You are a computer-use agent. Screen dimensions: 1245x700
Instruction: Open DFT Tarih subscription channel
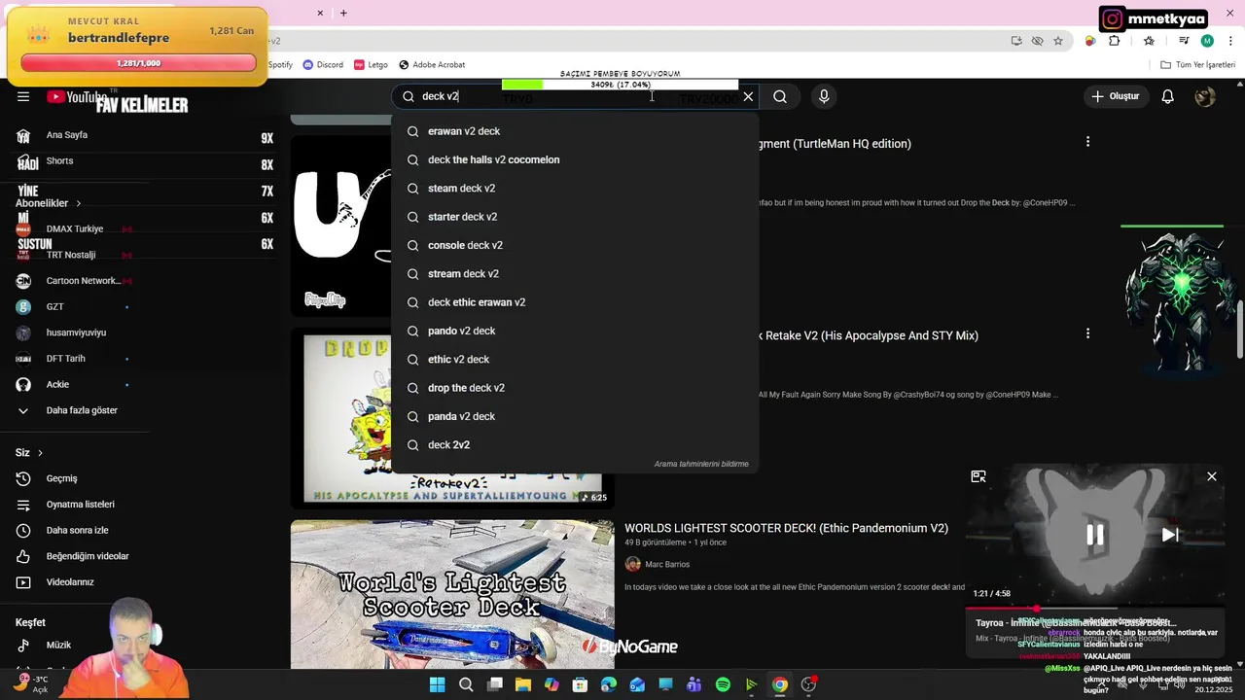point(66,359)
